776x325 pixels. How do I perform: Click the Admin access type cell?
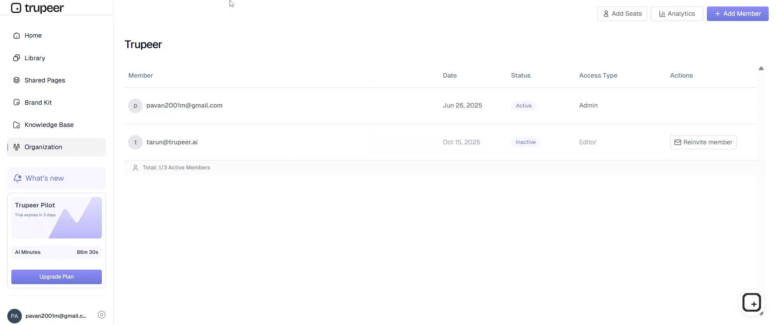point(588,106)
